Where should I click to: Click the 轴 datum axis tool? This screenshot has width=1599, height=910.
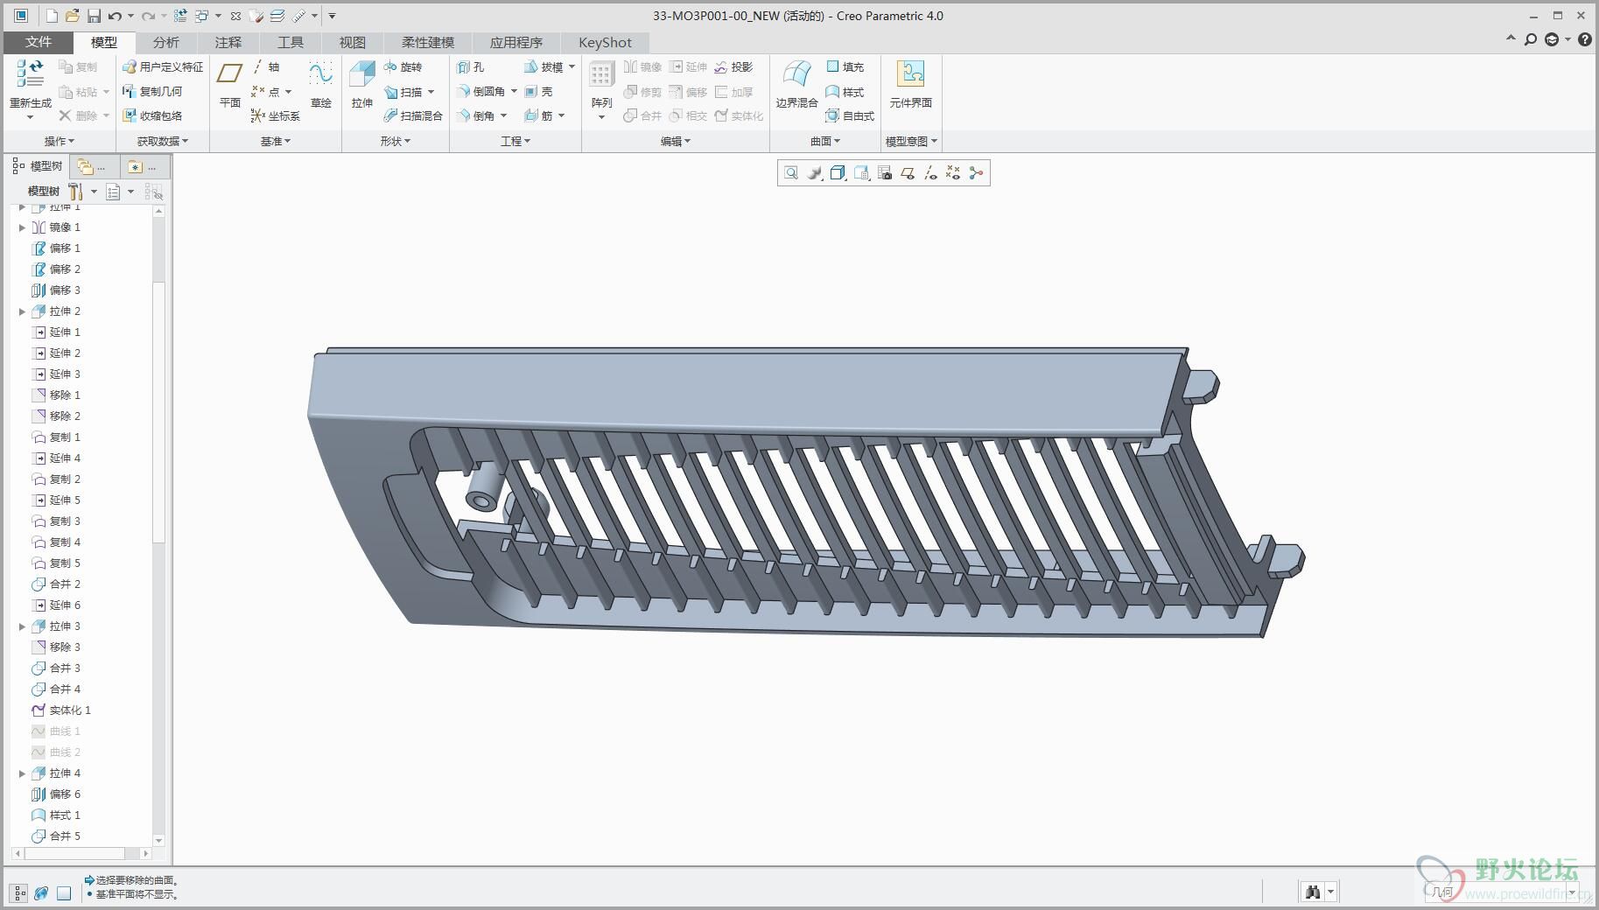(265, 67)
